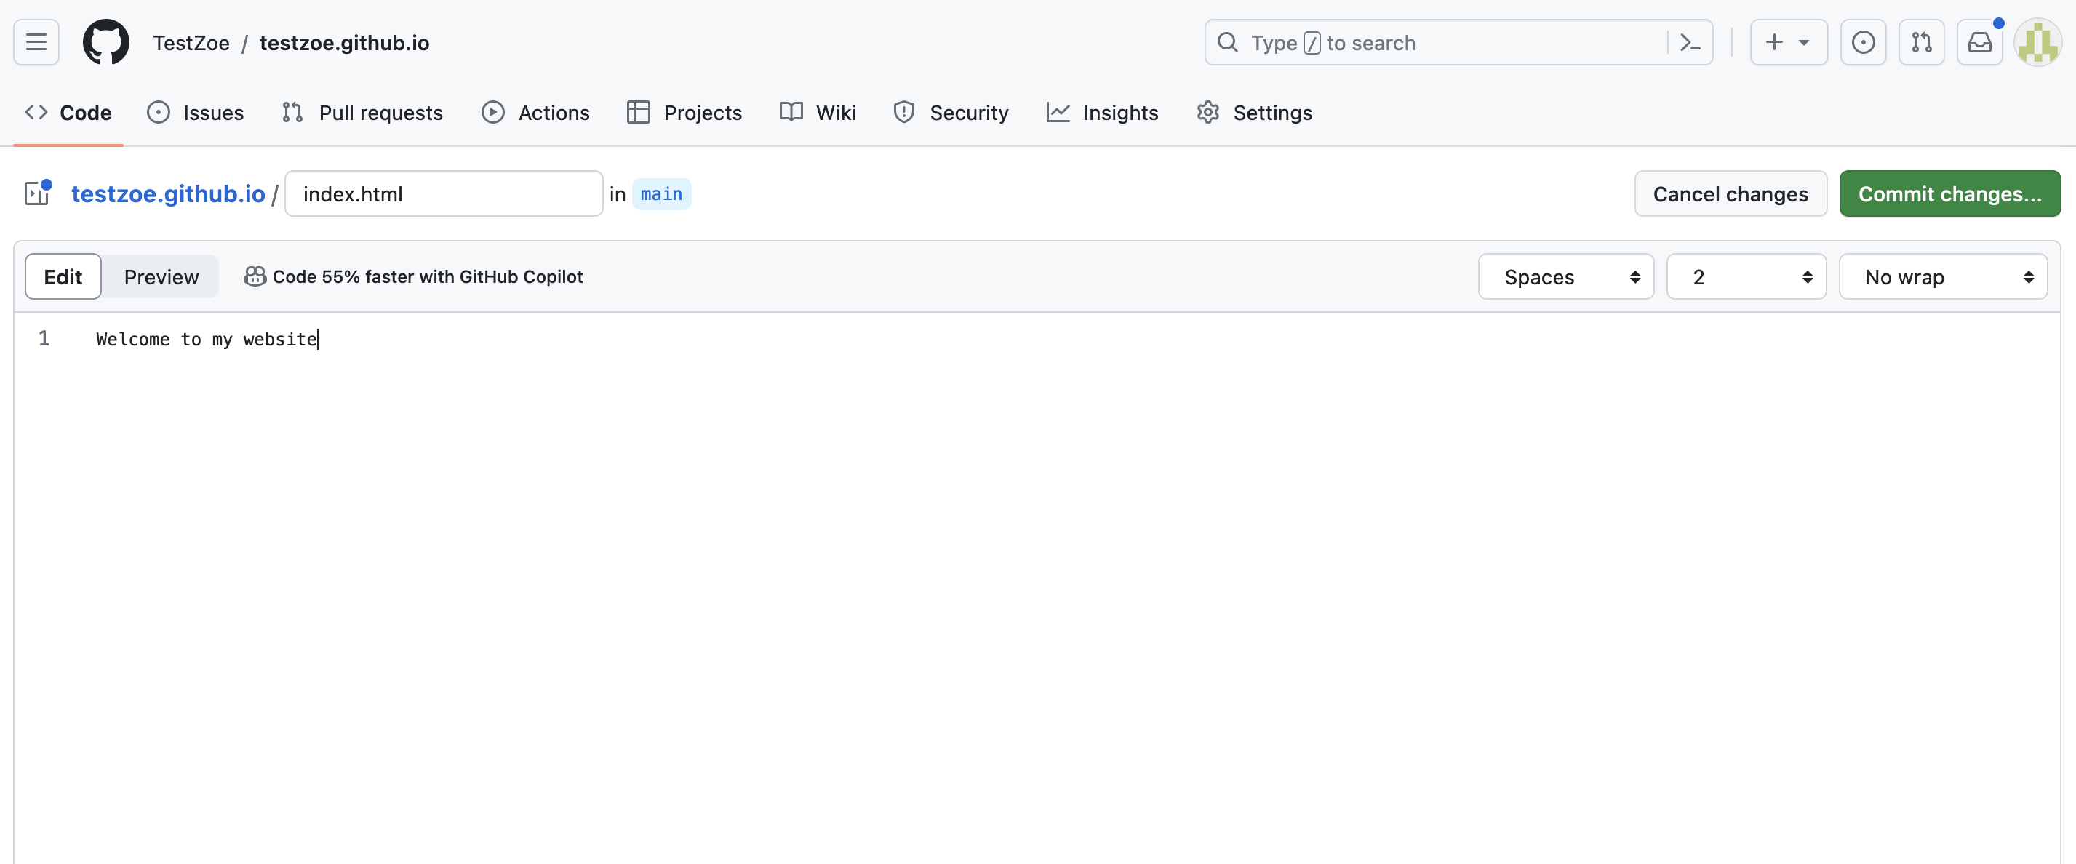Image resolution: width=2076 pixels, height=864 pixels.
Task: Click the index.html filename field
Action: tap(443, 193)
